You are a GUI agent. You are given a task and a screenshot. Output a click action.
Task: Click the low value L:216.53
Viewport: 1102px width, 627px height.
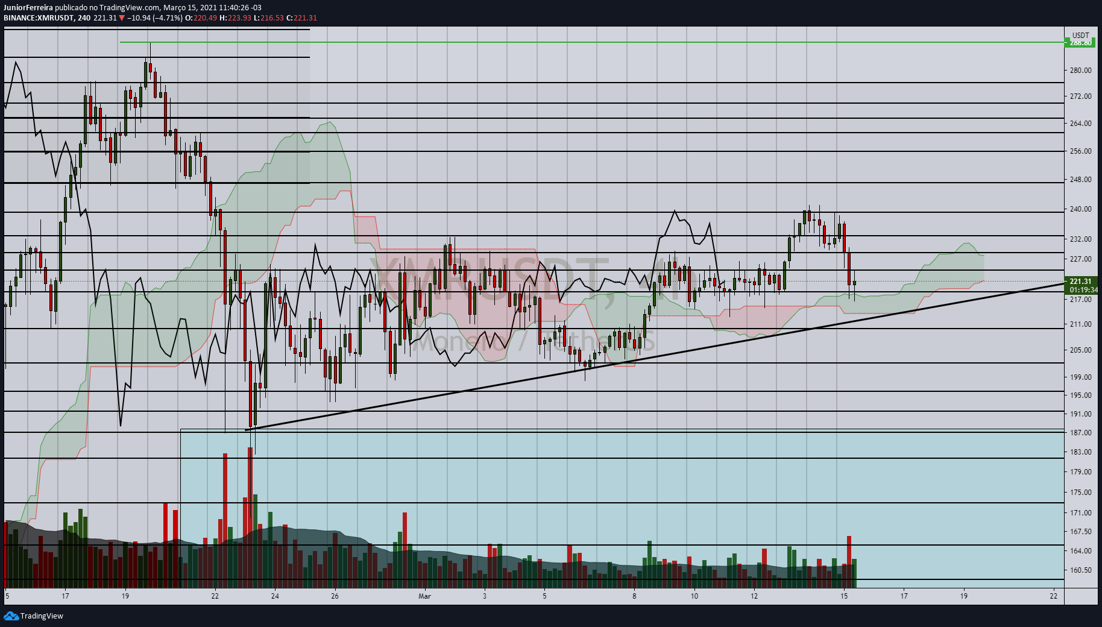click(x=269, y=17)
